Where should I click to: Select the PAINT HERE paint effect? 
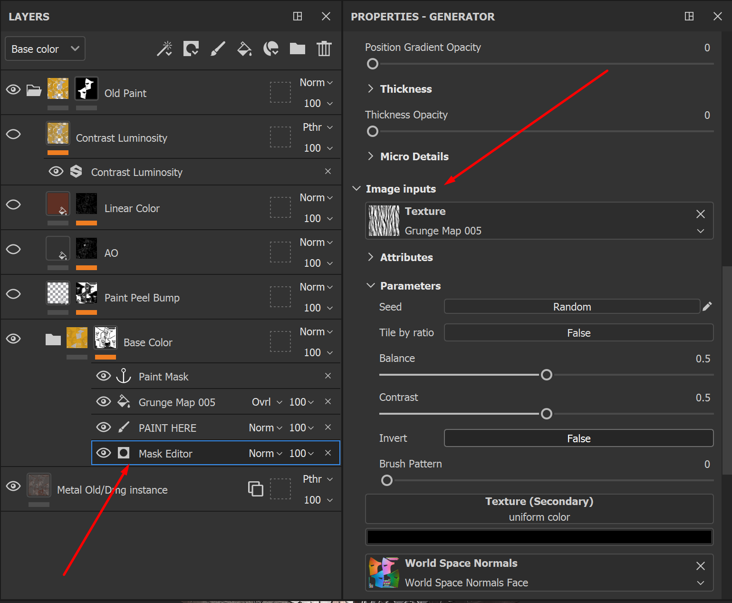click(167, 428)
